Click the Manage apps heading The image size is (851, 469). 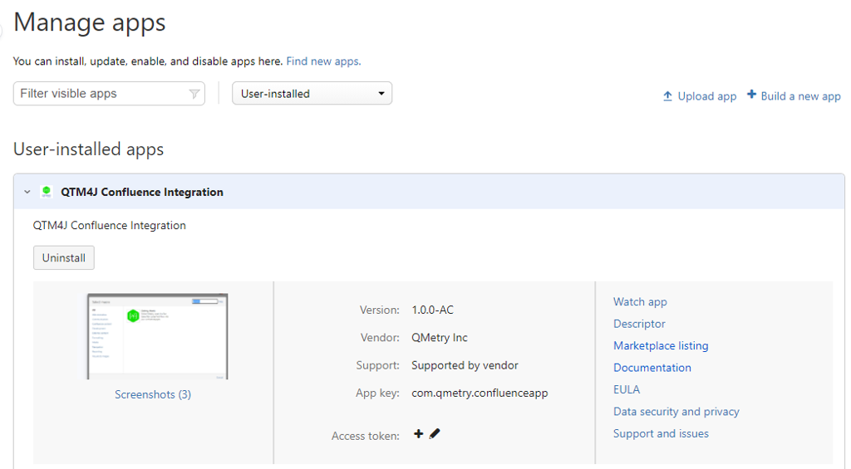[90, 22]
